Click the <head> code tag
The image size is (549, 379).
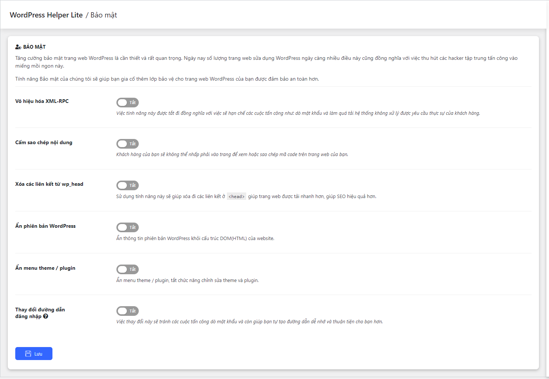pos(237,197)
